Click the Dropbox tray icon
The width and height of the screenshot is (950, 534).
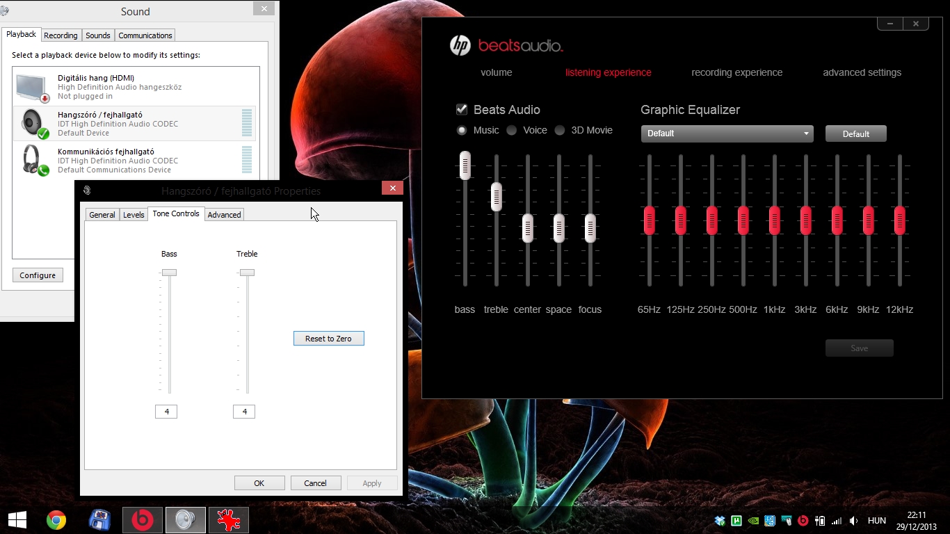[x=720, y=521]
